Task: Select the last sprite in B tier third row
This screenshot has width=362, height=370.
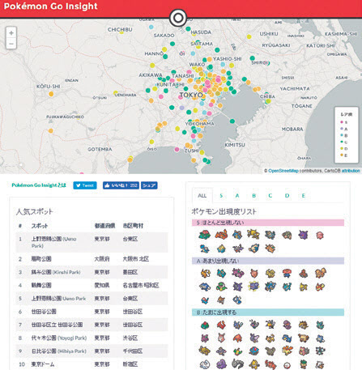Action: [320, 351]
